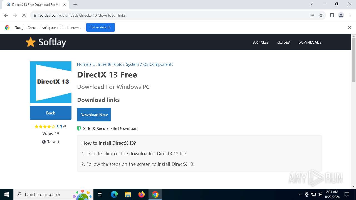The image size is (356, 200).
Task: Click the site lock icon in address bar
Action: [x=35, y=15]
